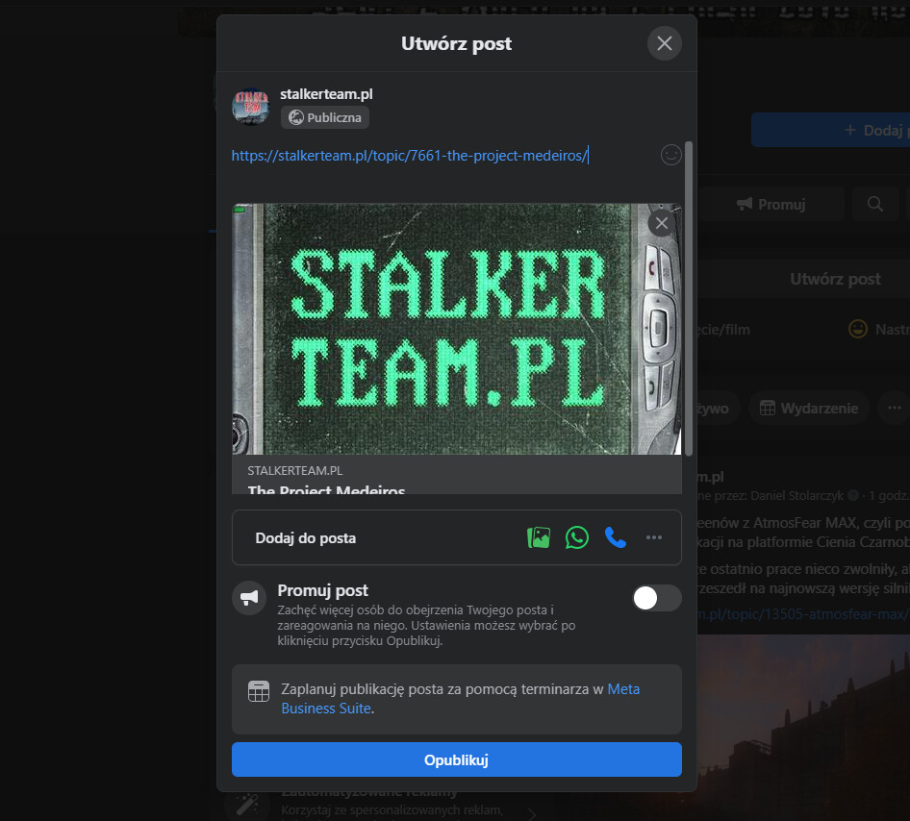The image size is (910, 821).
Task: Open the emoji picker smiley icon
Action: (x=670, y=155)
